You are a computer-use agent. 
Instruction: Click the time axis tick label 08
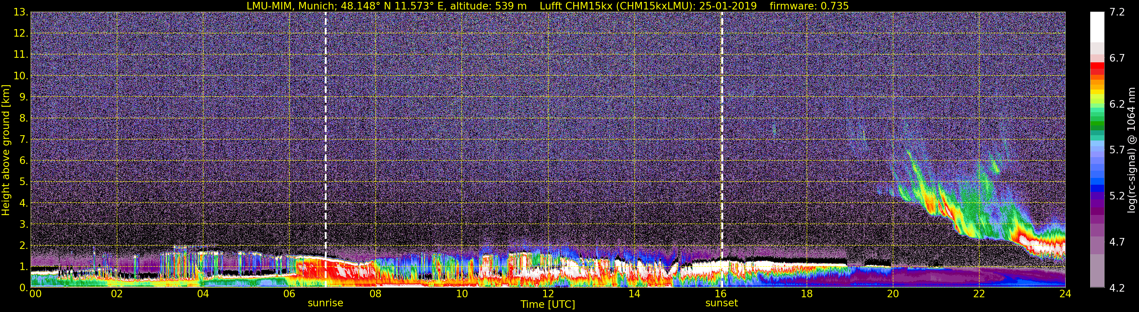click(375, 294)
